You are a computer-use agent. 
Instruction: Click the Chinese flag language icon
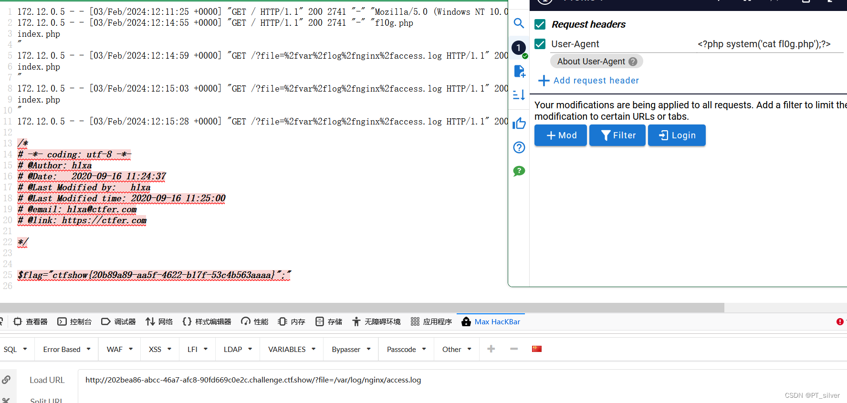pos(537,349)
